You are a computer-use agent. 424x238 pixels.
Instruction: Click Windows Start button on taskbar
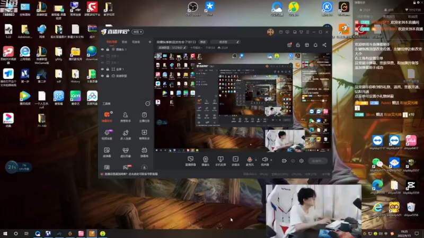pos(5,233)
